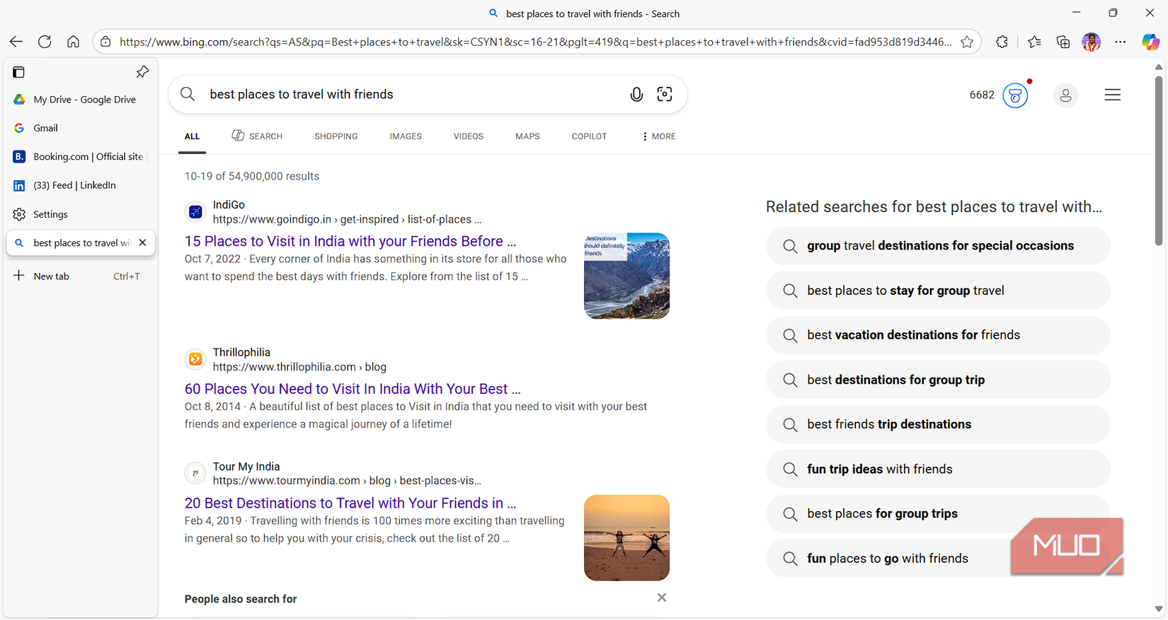This screenshot has width=1168, height=620.
Task: Open the Bing hamburger menu
Action: pos(1112,95)
